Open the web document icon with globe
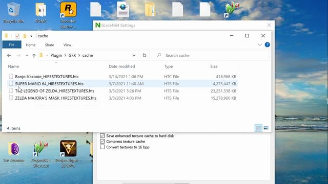Screen dimensions: 328x184 123,9
